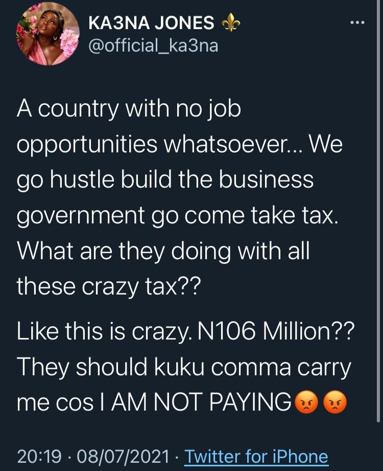The width and height of the screenshot is (383, 471).
Task: Click the 'N106 Million??' text
Action: [275, 332]
